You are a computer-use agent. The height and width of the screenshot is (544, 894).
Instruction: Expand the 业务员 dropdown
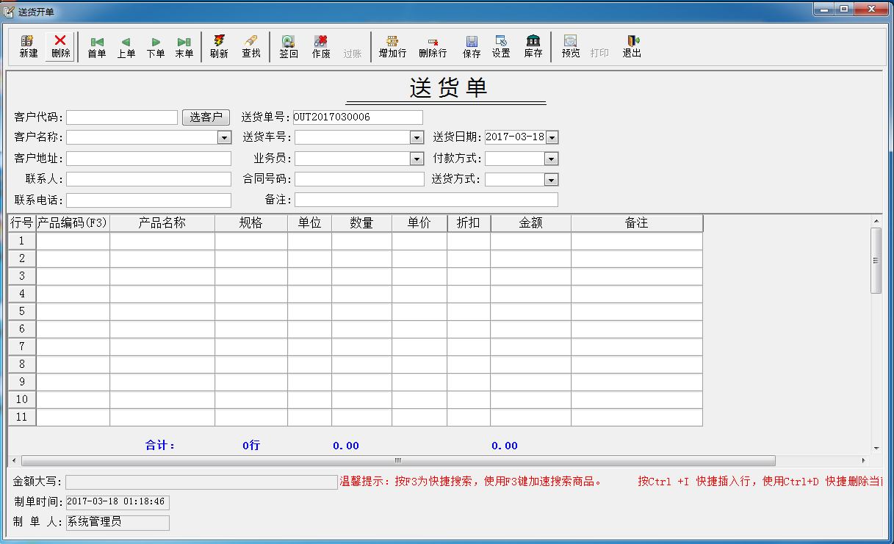click(417, 159)
